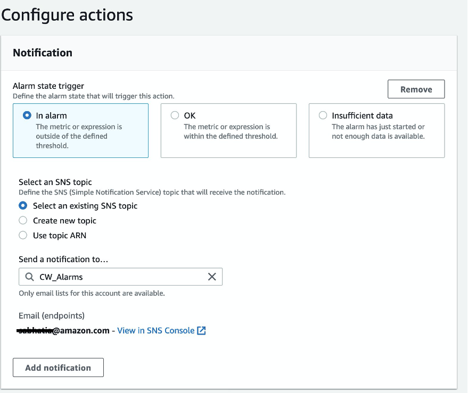This screenshot has height=393, width=468.
Task: Click the CW_Alarms text in search box
Action: click(x=59, y=277)
